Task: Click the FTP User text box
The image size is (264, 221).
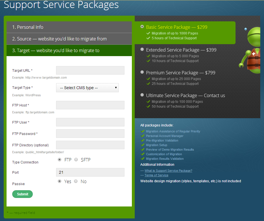Action: [x=90, y=122]
